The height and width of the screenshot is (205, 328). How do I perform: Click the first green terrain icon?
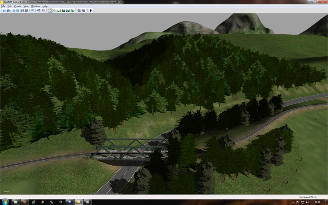[x=59, y=11]
